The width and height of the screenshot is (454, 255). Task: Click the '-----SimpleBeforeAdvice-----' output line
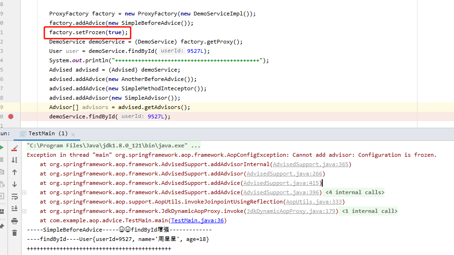[119, 230]
